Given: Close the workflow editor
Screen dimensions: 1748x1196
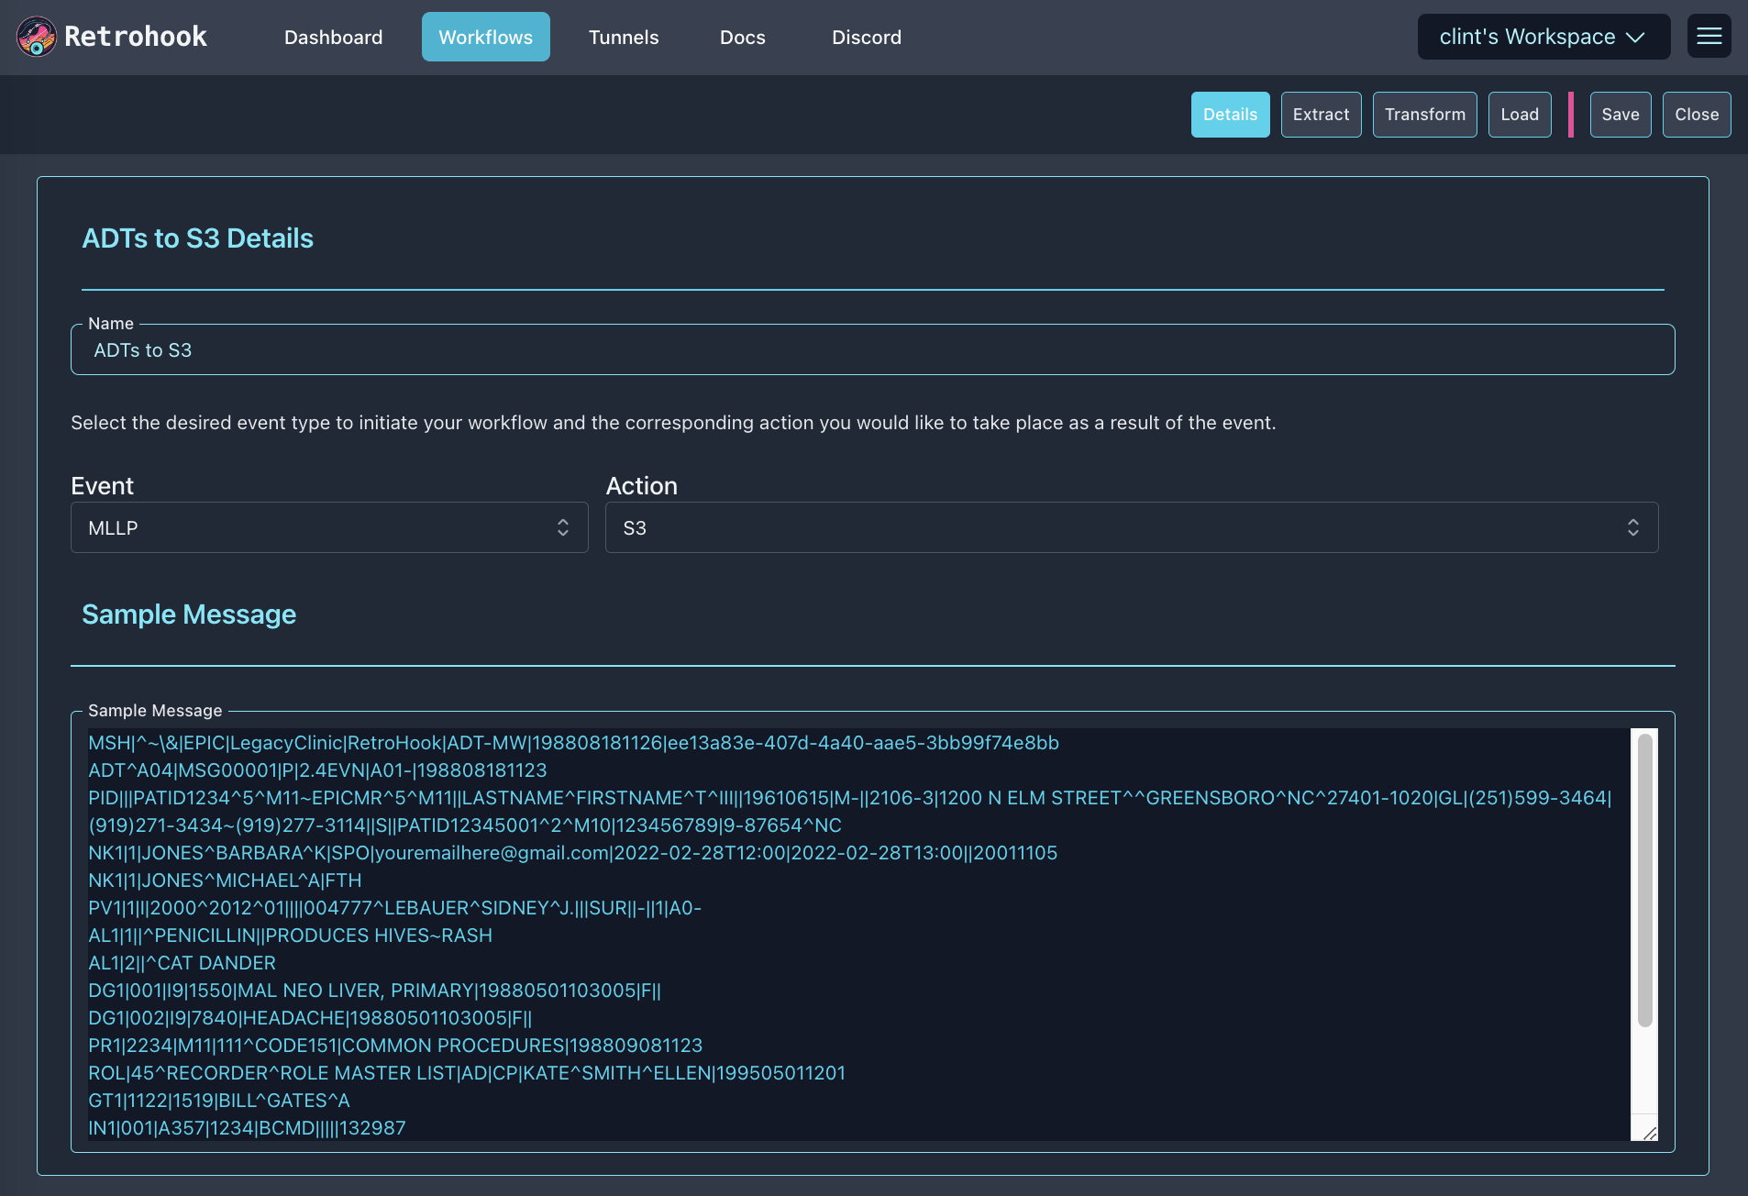Looking at the screenshot, I should click(x=1696, y=115).
